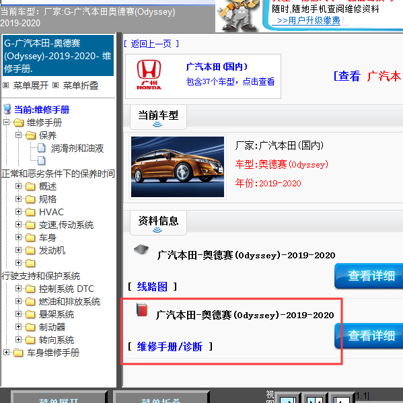Open the 用户升级缴费 link
Image resolution: width=403 pixels, height=403 pixels.
309,20
